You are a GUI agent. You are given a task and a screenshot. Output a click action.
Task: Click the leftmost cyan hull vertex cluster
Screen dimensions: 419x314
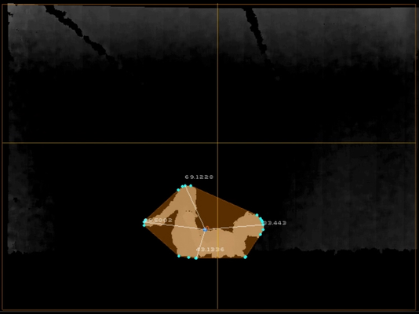click(x=144, y=223)
